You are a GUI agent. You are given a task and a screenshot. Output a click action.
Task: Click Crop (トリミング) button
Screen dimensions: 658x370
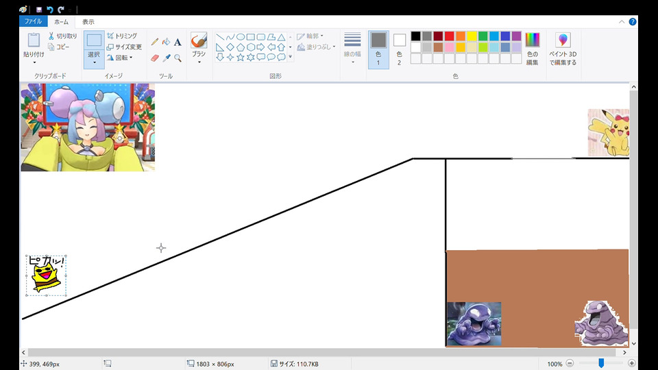(122, 36)
